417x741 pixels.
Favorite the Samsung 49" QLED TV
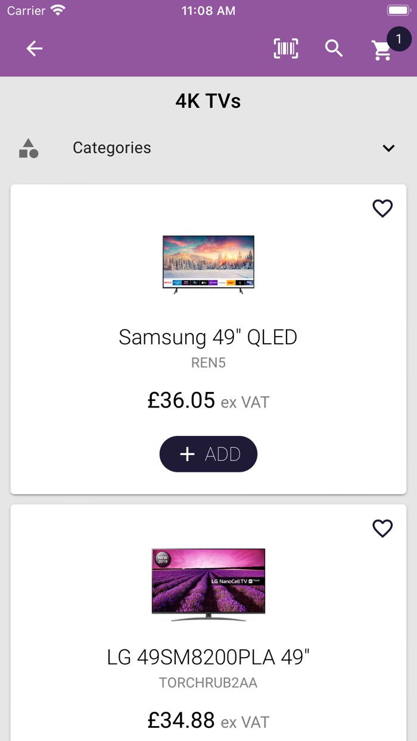coord(382,208)
